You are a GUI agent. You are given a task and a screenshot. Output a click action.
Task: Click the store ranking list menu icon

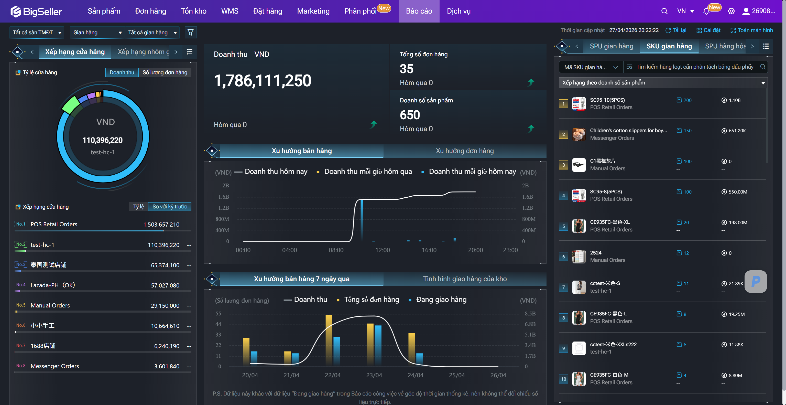[190, 52]
